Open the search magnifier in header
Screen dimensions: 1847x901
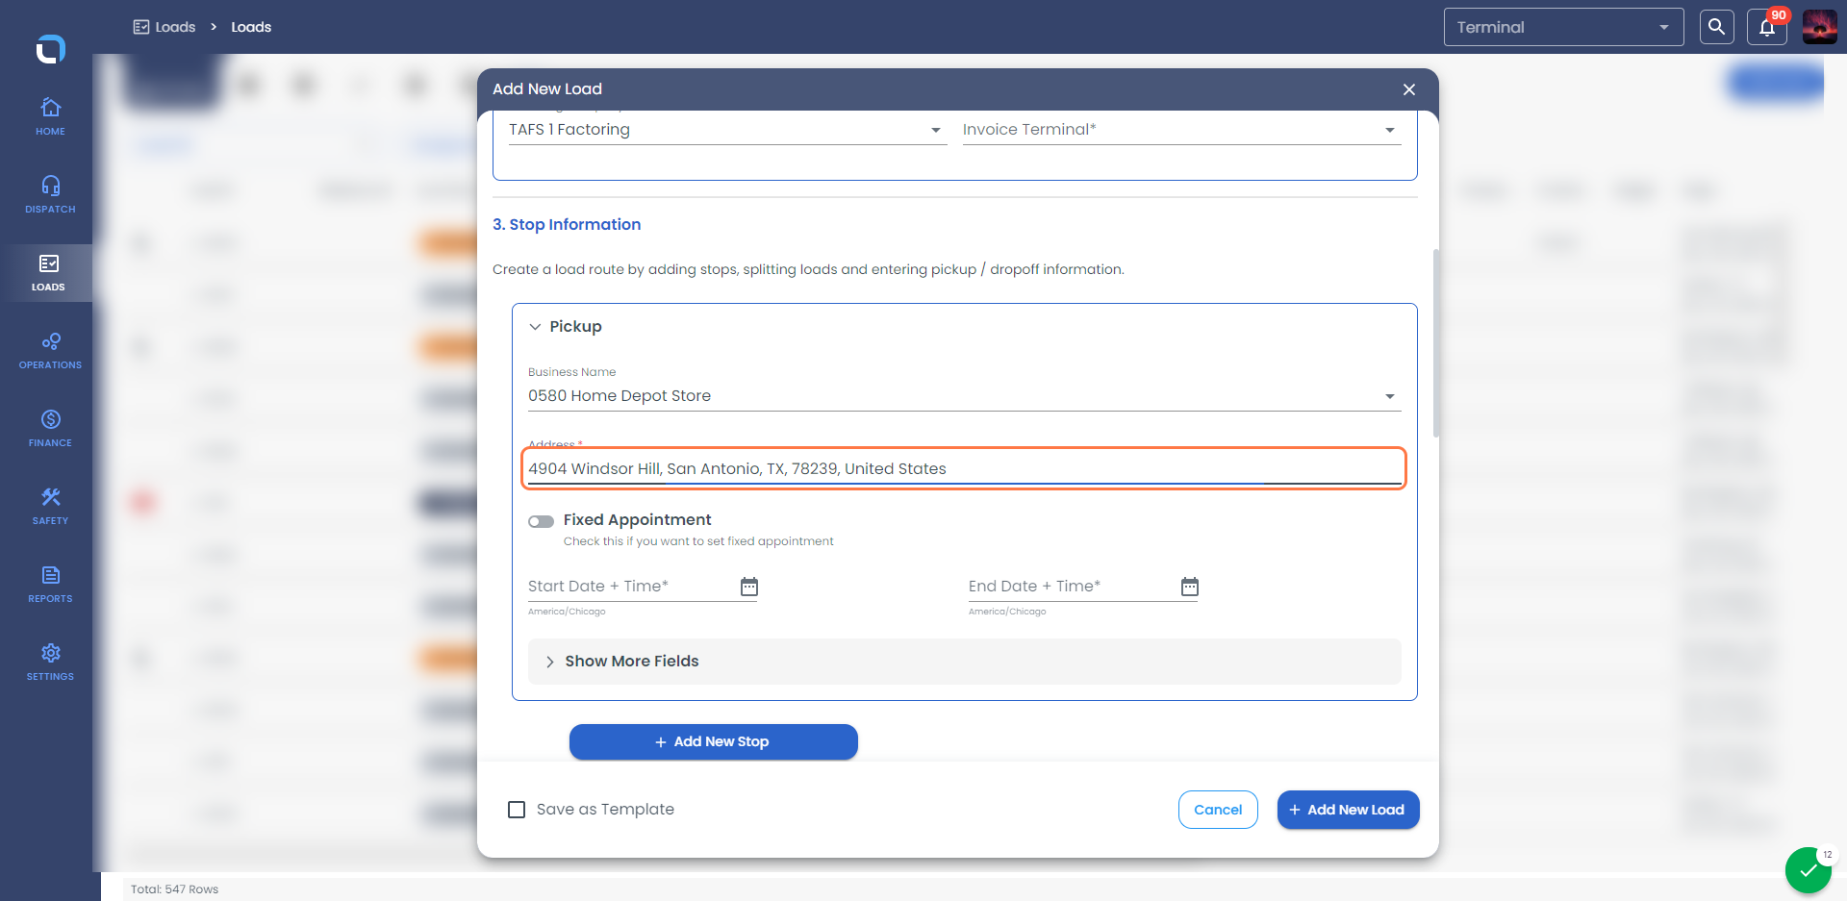1716,27
